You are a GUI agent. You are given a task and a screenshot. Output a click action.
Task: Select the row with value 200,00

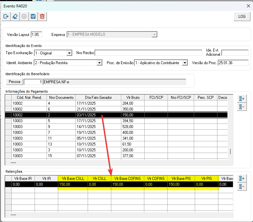116,150
